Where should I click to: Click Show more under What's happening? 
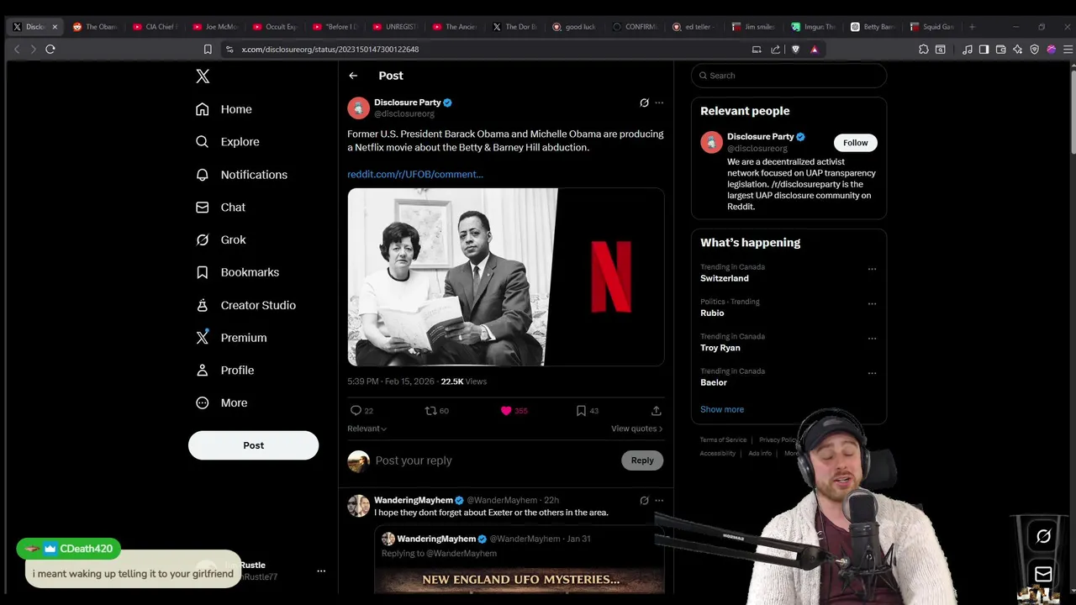tap(722, 409)
